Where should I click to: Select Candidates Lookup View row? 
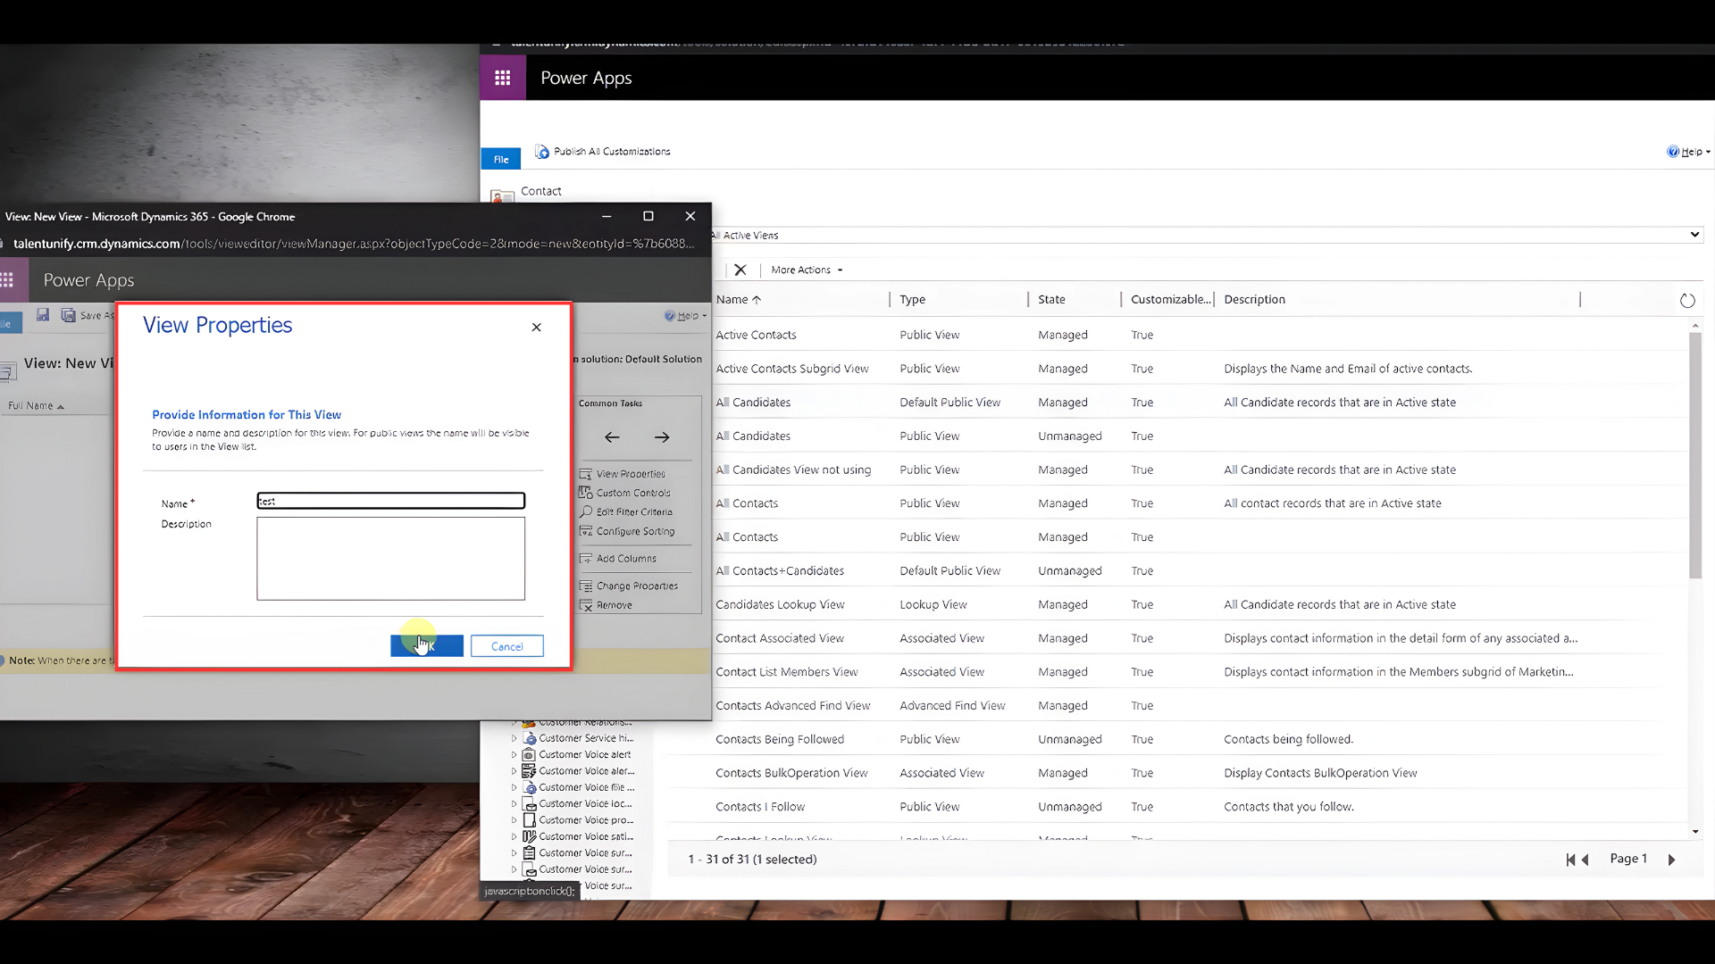click(1179, 604)
